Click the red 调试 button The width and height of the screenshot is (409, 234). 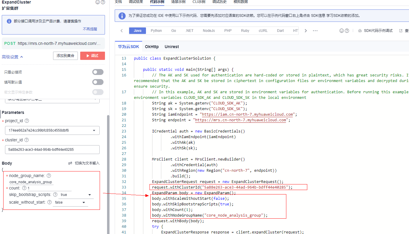(93, 56)
